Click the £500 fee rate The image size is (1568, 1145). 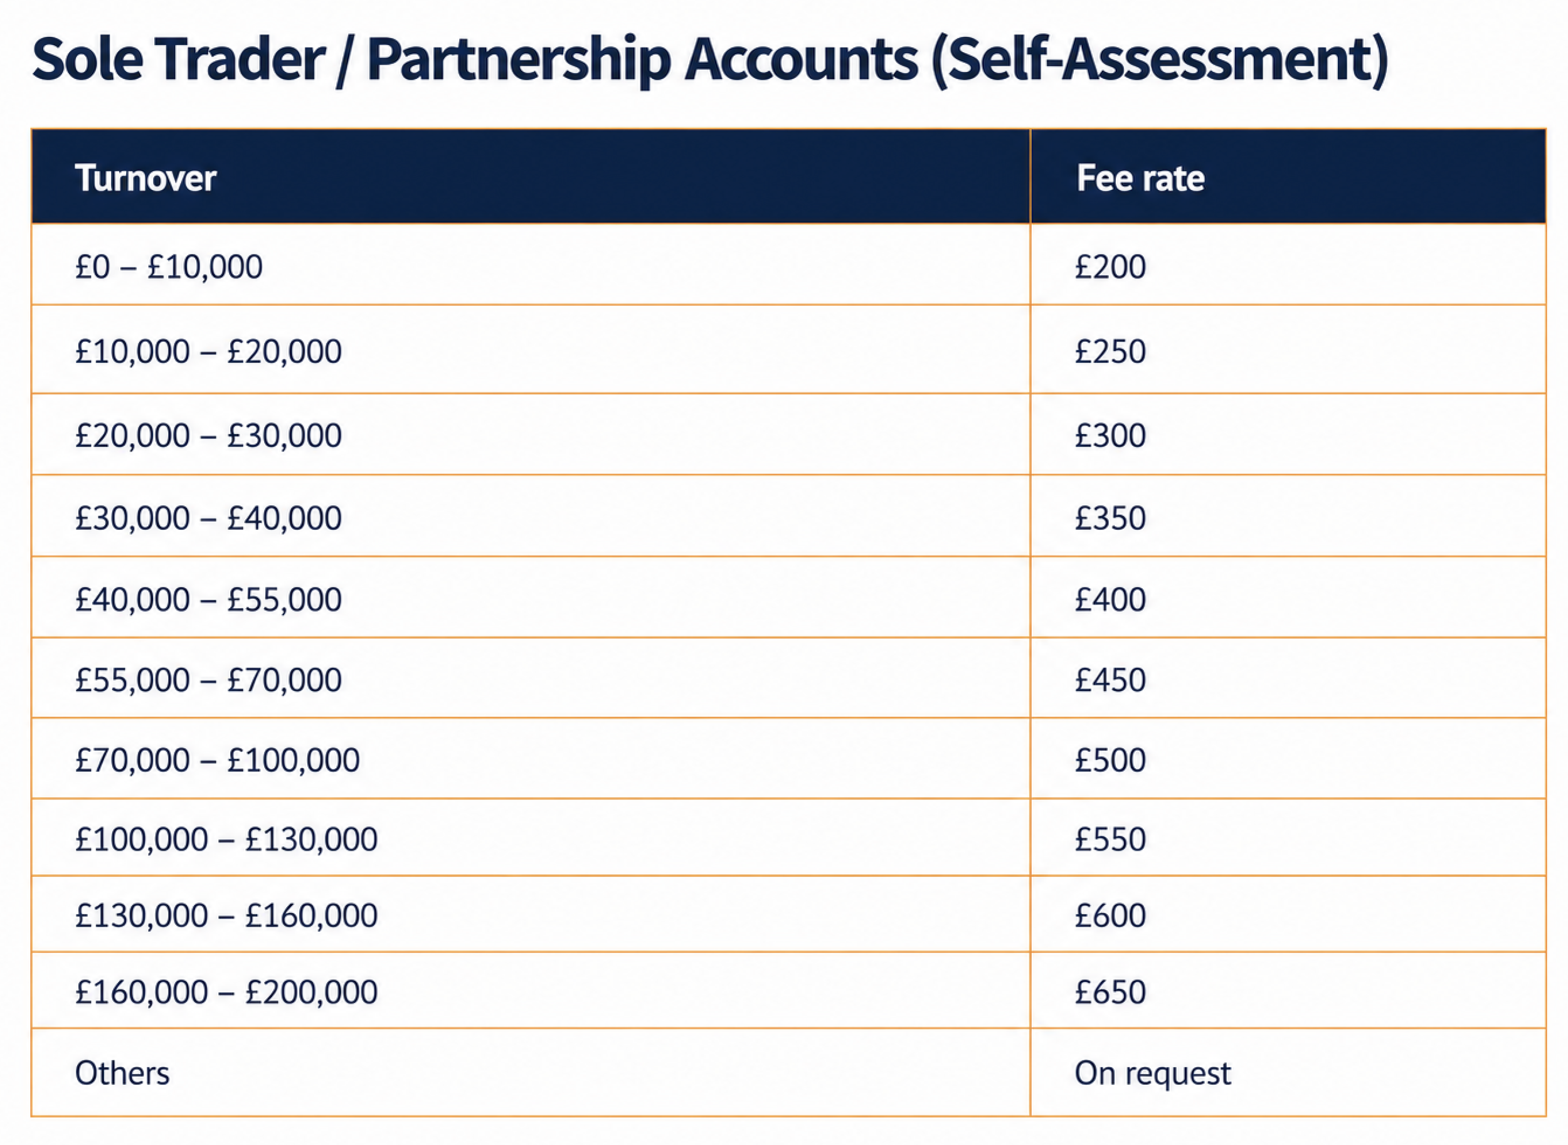[x=1110, y=759]
